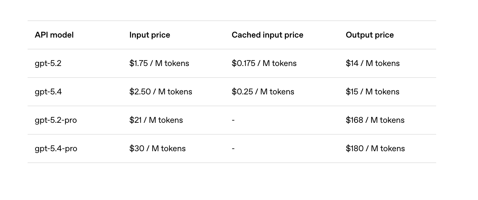Click the $0.175 / M tokens cell
Image resolution: width=478 pixels, height=200 pixels.
[x=264, y=63]
